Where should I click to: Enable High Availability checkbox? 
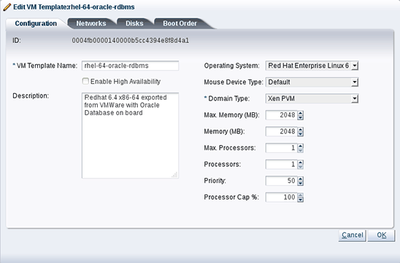85,81
